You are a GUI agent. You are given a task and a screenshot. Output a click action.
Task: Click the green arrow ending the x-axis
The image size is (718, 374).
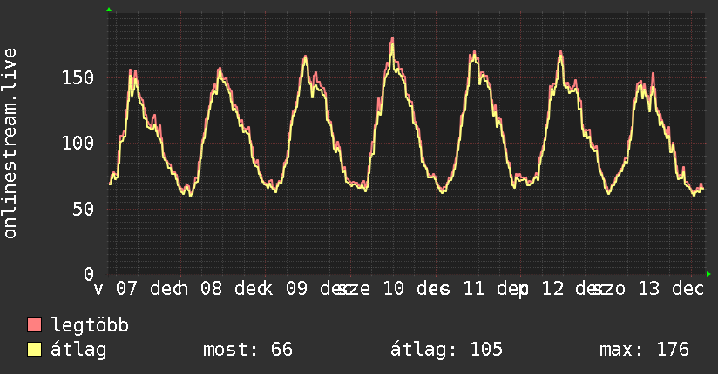[708, 274]
